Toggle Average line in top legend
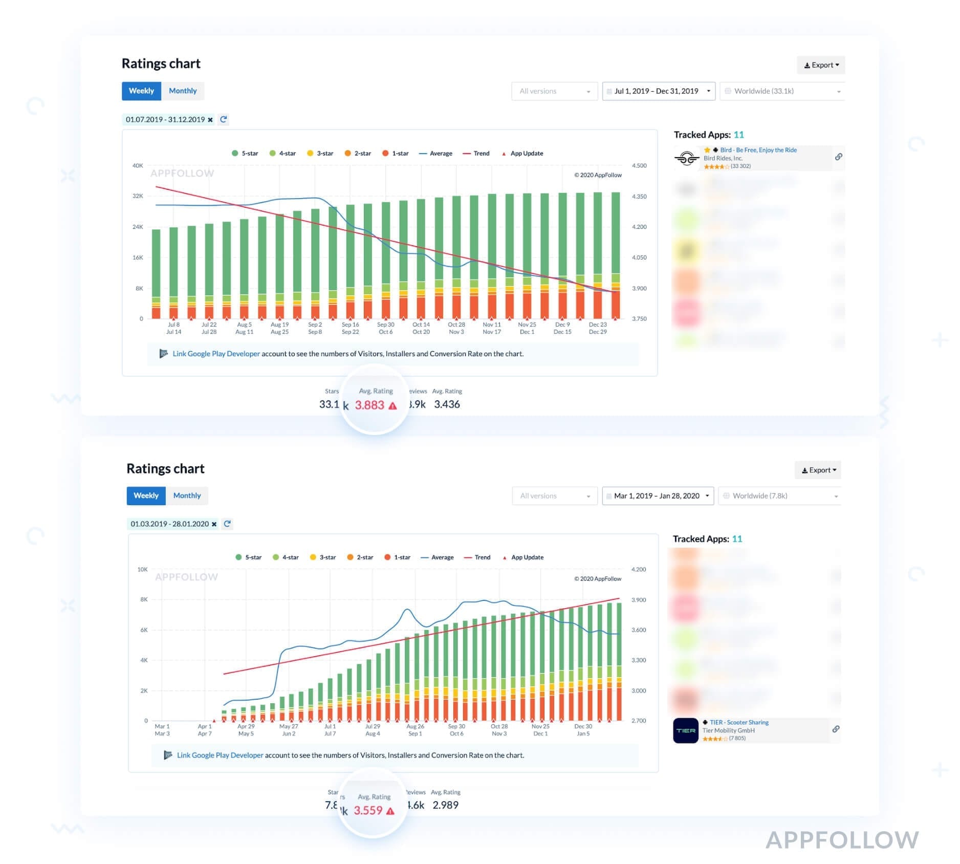Image resolution: width=960 pixels, height=864 pixels. click(x=435, y=153)
